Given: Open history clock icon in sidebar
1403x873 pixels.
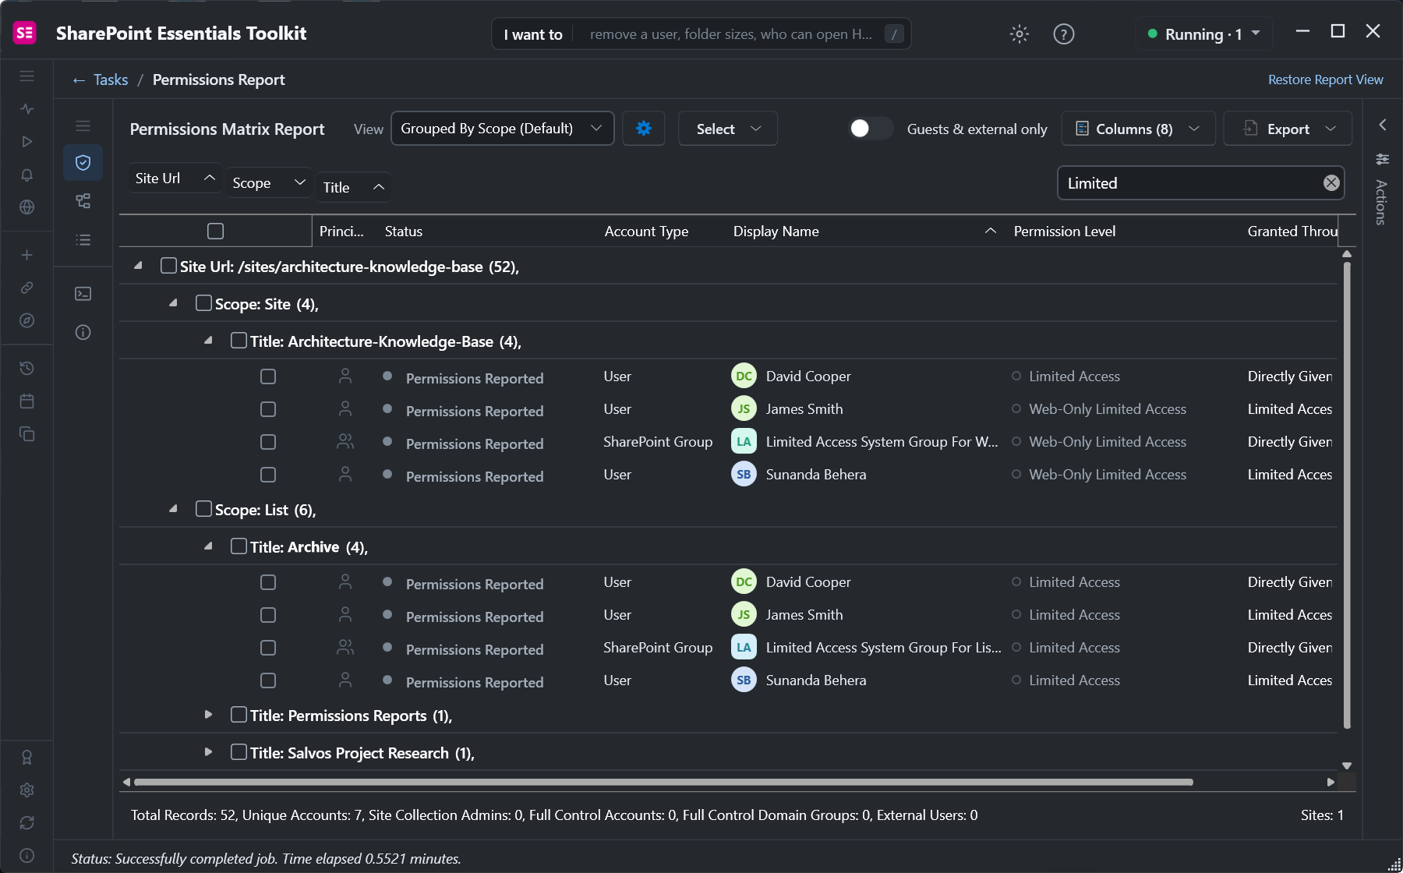Looking at the screenshot, I should pyautogui.click(x=27, y=369).
